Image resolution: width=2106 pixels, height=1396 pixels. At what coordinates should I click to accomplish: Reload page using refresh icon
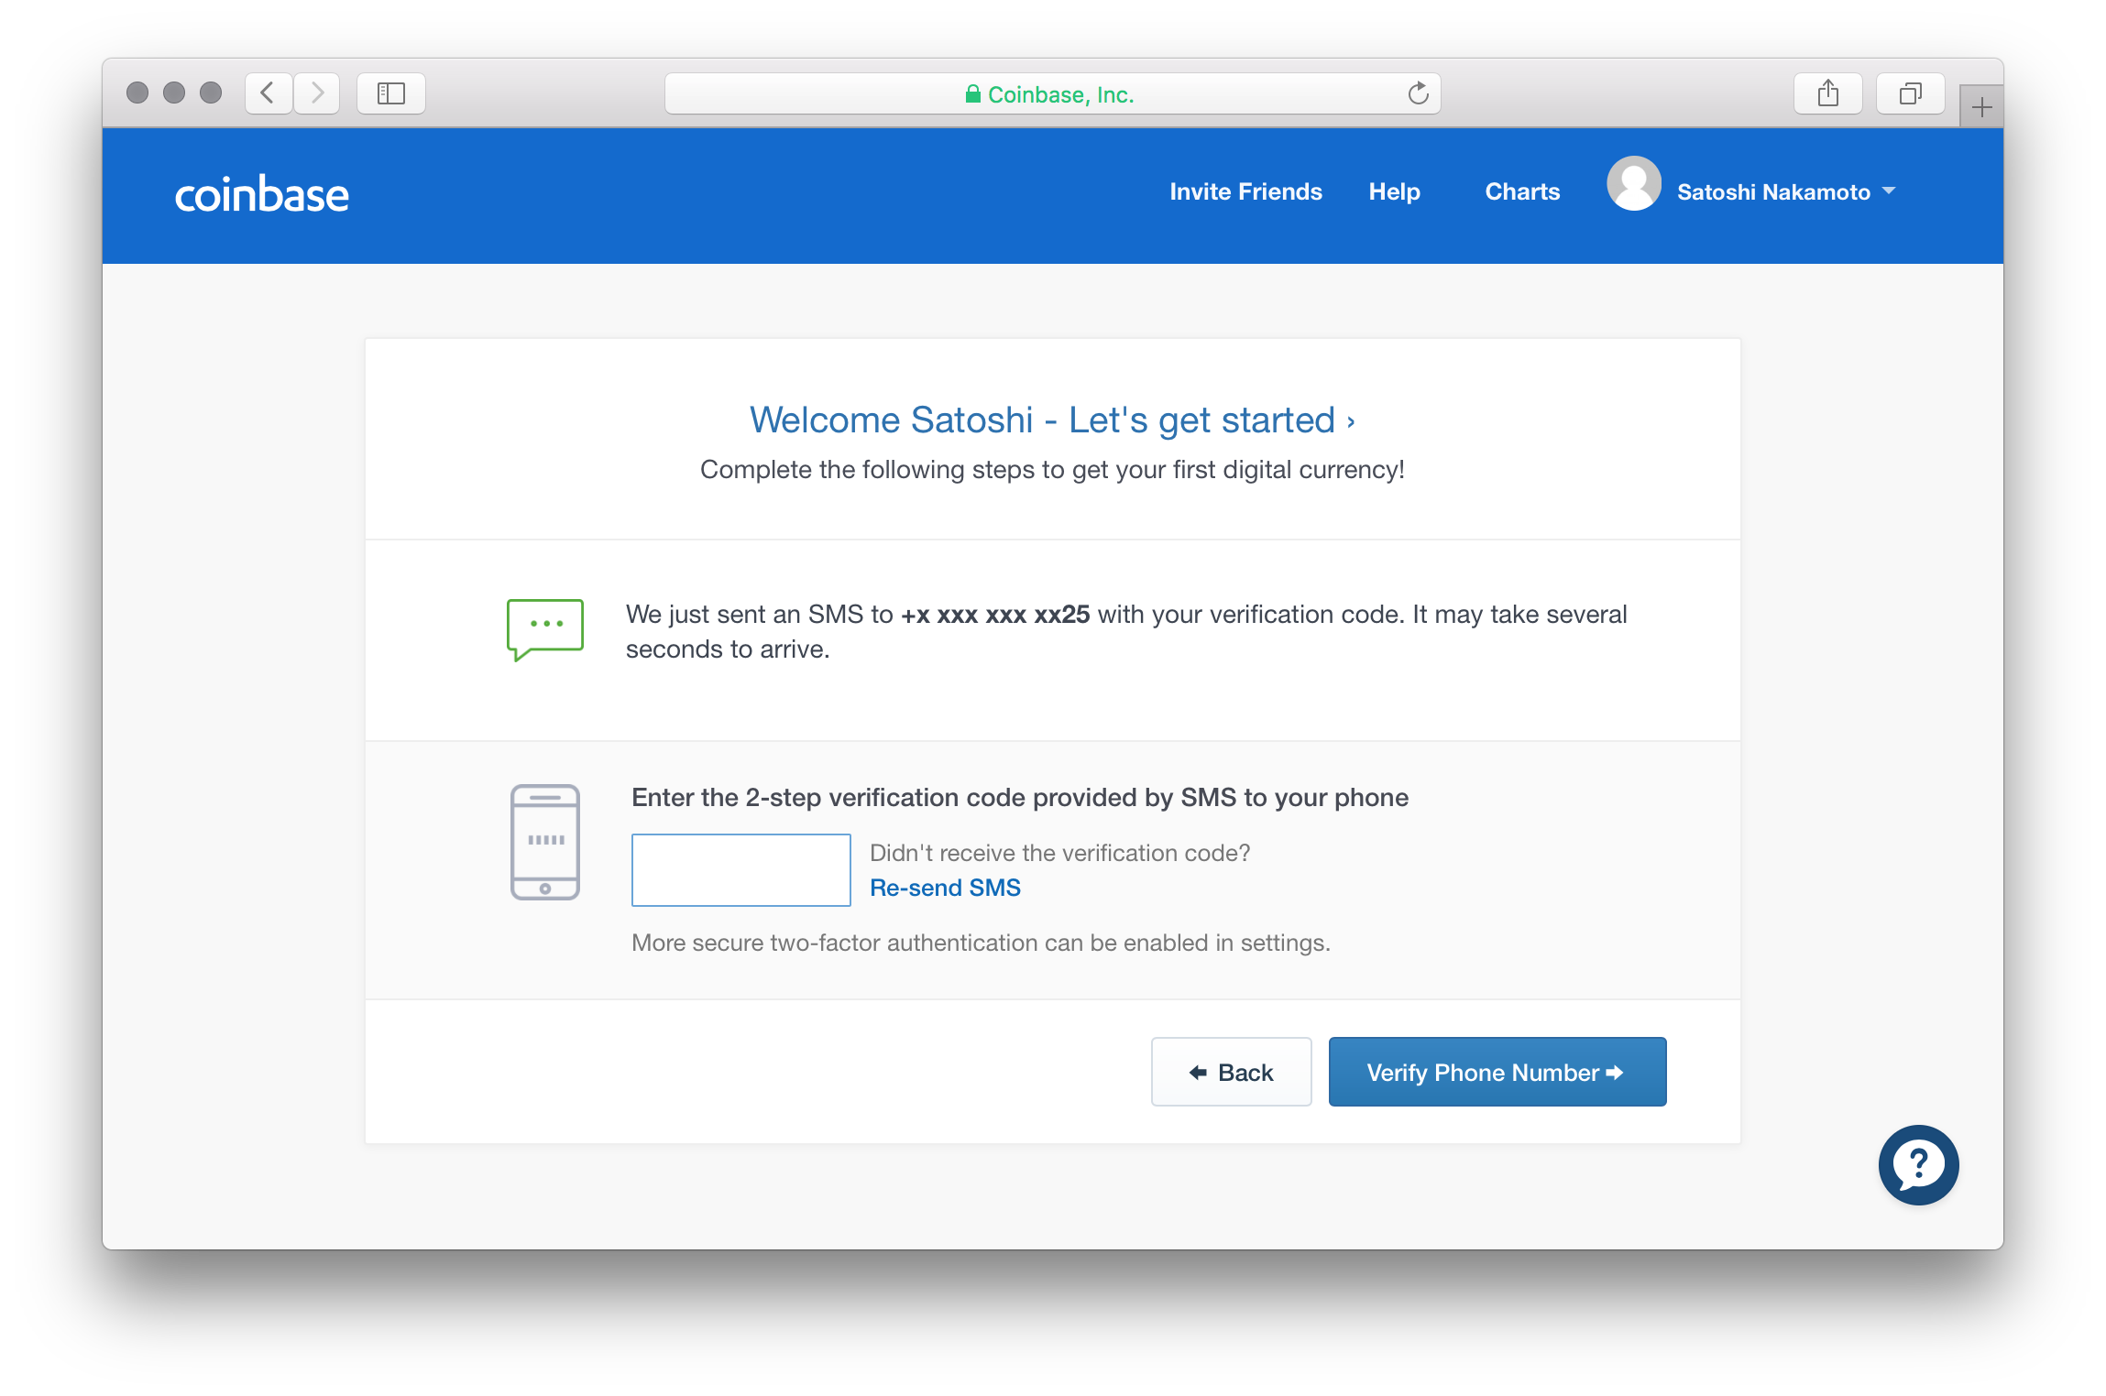pos(1418,93)
